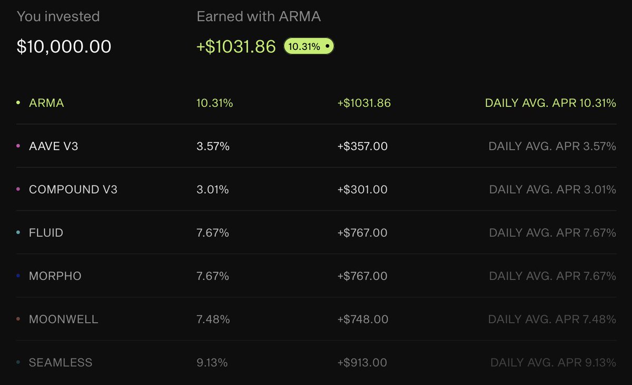The image size is (632, 385).
Task: Select the SEAMLESS protocol name
Action: pos(61,362)
